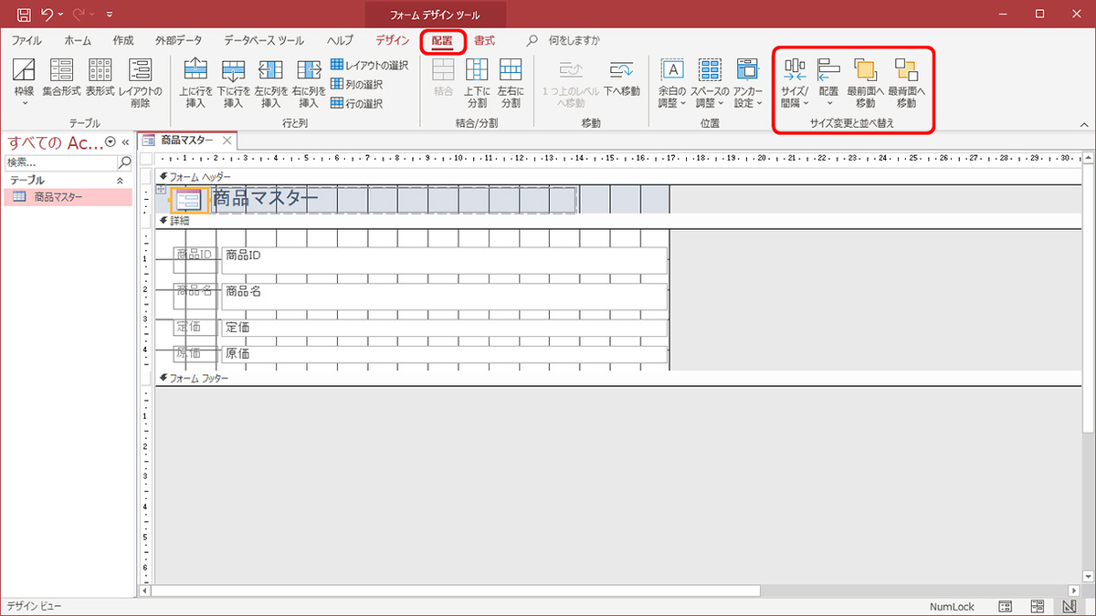This screenshot has width=1096, height=616.
Task: Switch to the 書式 ribbon tab
Action: coord(484,40)
